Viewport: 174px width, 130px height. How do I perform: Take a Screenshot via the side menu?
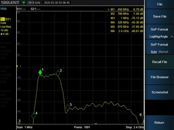pyautogui.click(x=160, y=92)
